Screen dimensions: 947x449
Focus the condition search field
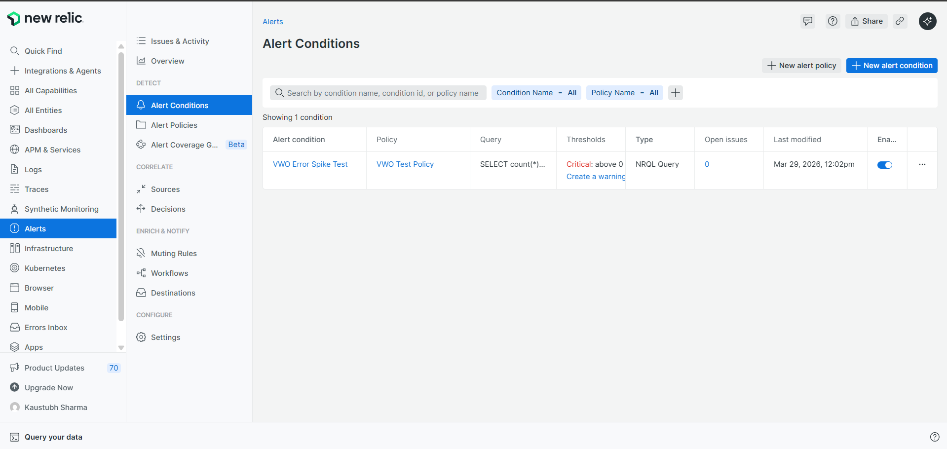pos(378,93)
